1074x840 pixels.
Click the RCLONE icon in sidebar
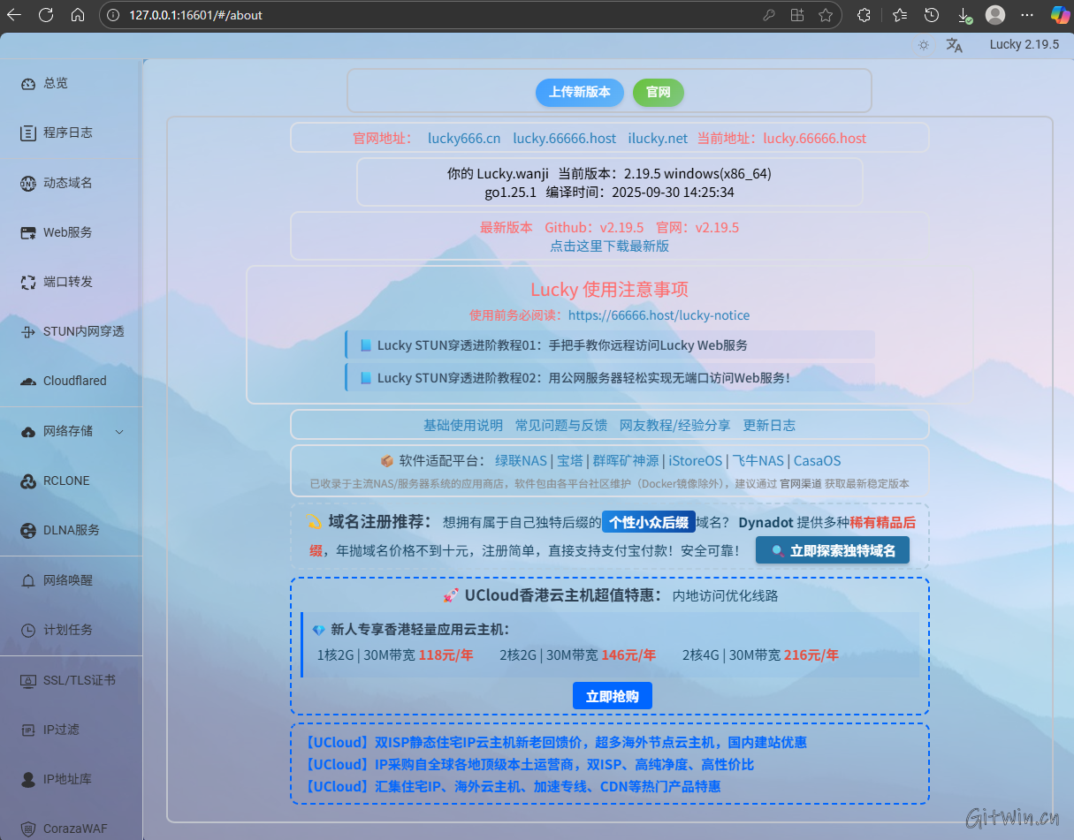28,481
